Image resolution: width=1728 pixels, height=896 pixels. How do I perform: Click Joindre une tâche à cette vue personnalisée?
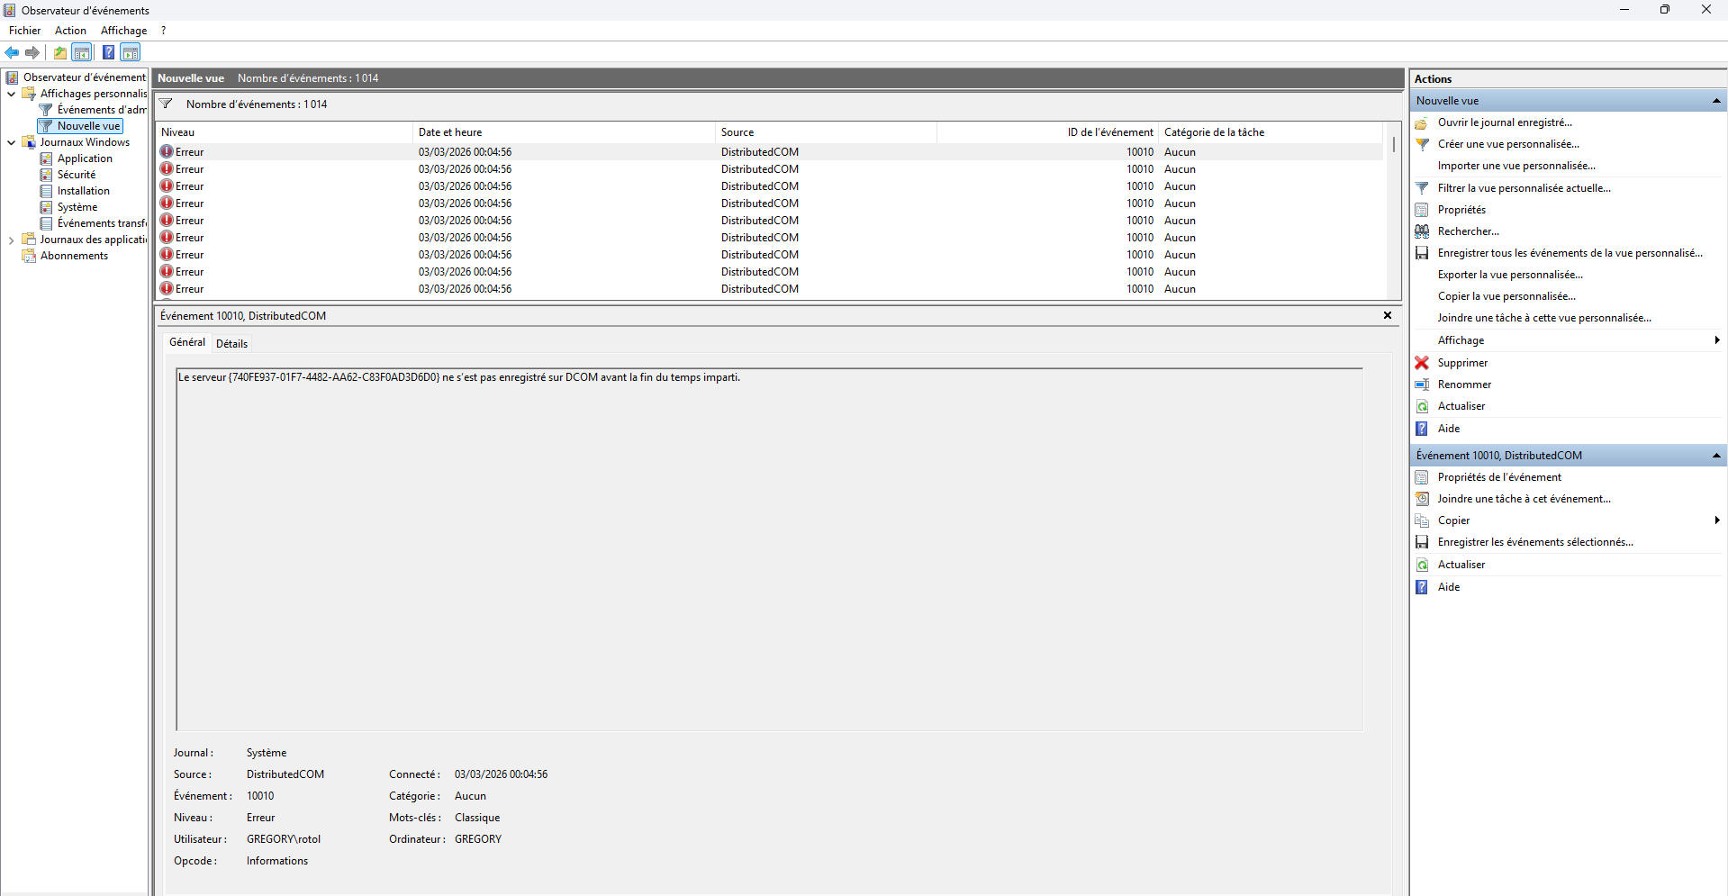pyautogui.click(x=1544, y=318)
